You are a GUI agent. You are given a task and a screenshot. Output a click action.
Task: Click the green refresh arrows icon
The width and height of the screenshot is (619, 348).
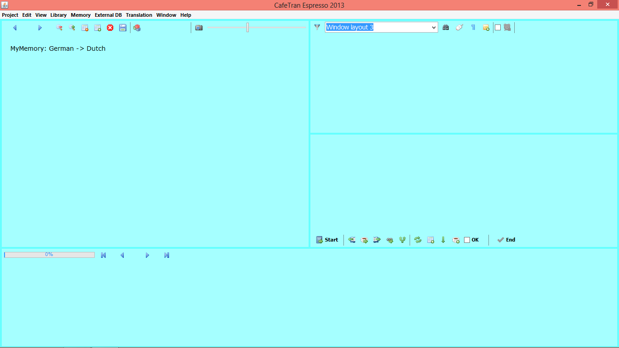coord(418,240)
